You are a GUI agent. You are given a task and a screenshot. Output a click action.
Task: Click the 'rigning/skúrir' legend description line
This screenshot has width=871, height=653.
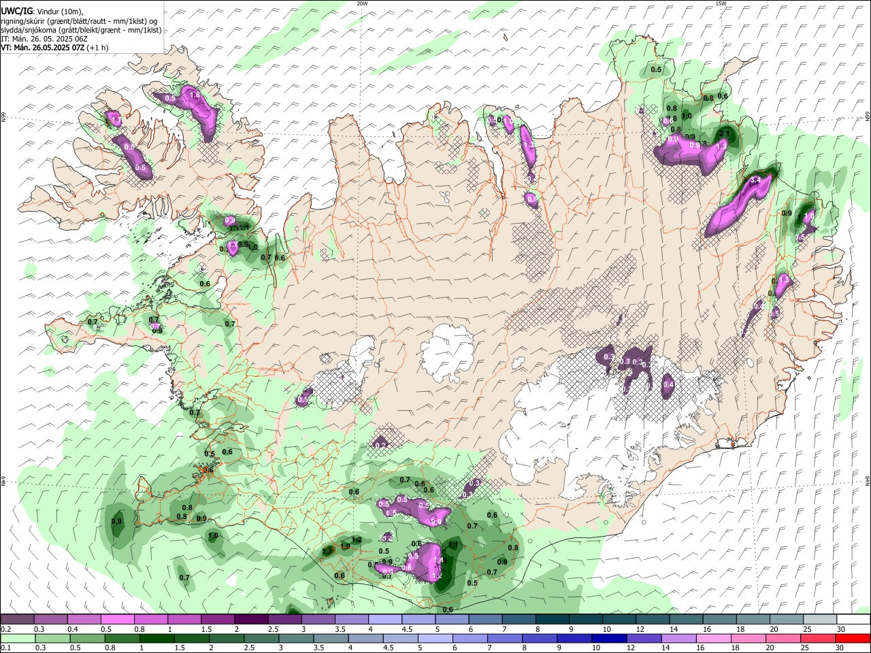[x=80, y=20]
